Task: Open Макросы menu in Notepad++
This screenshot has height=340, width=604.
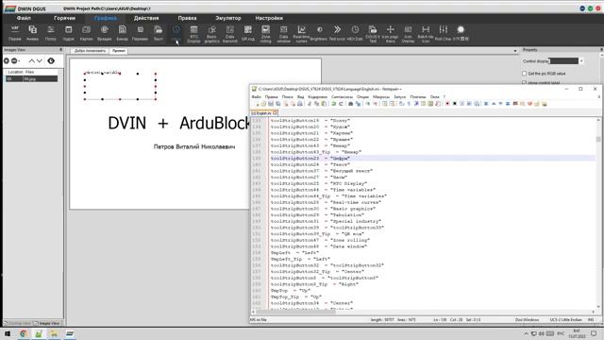Action: [381, 96]
